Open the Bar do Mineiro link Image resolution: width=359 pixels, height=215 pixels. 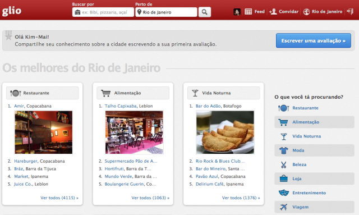click(210, 169)
